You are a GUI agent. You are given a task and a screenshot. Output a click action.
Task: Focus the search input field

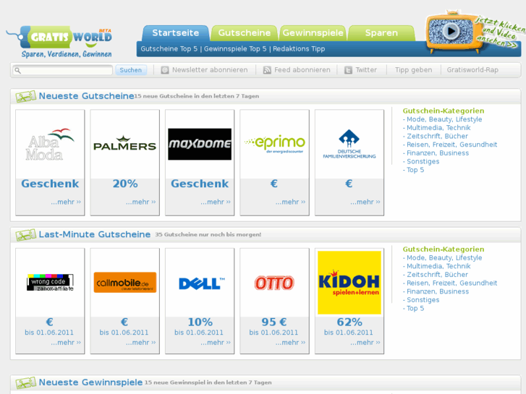[63, 70]
